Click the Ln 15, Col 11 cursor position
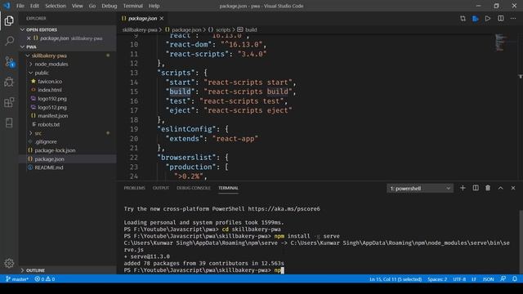Image resolution: width=523 pixels, height=294 pixels. pyautogui.click(x=396, y=279)
